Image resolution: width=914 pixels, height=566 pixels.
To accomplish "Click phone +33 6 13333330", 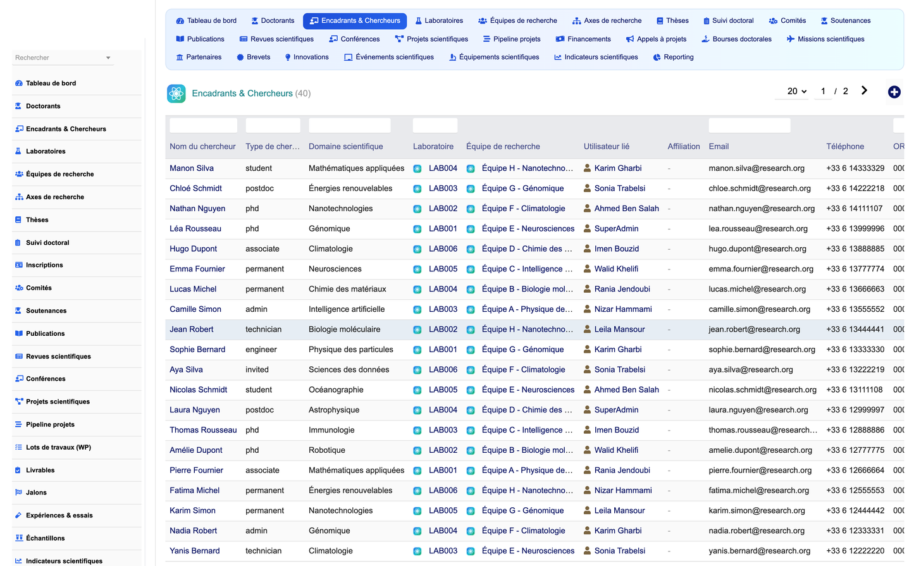I will (855, 350).
